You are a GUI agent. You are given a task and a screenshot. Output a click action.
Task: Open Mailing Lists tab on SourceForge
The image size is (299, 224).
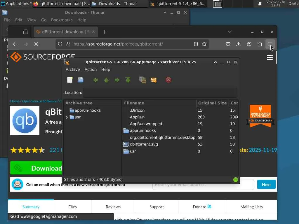coord(251,207)
